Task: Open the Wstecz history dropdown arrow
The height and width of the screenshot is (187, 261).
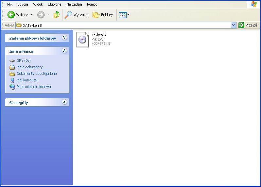Action: pyautogui.click(x=32, y=15)
